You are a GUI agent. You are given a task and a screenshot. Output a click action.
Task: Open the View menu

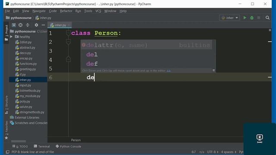click(x=25, y=11)
